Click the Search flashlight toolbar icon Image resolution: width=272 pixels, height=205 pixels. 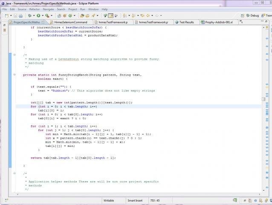point(93,16)
